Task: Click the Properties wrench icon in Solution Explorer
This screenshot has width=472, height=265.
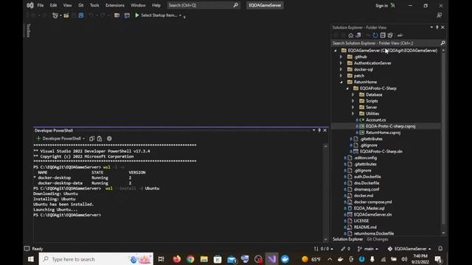Action: coord(400,35)
